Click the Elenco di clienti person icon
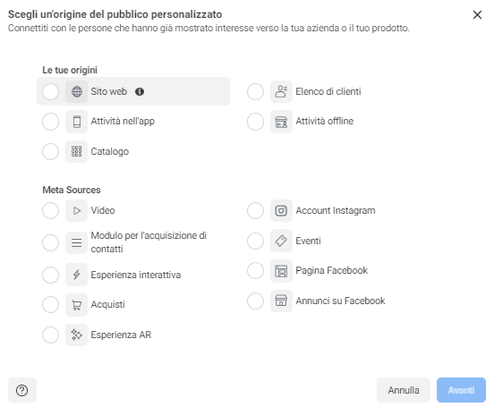494x407 pixels. (x=281, y=91)
